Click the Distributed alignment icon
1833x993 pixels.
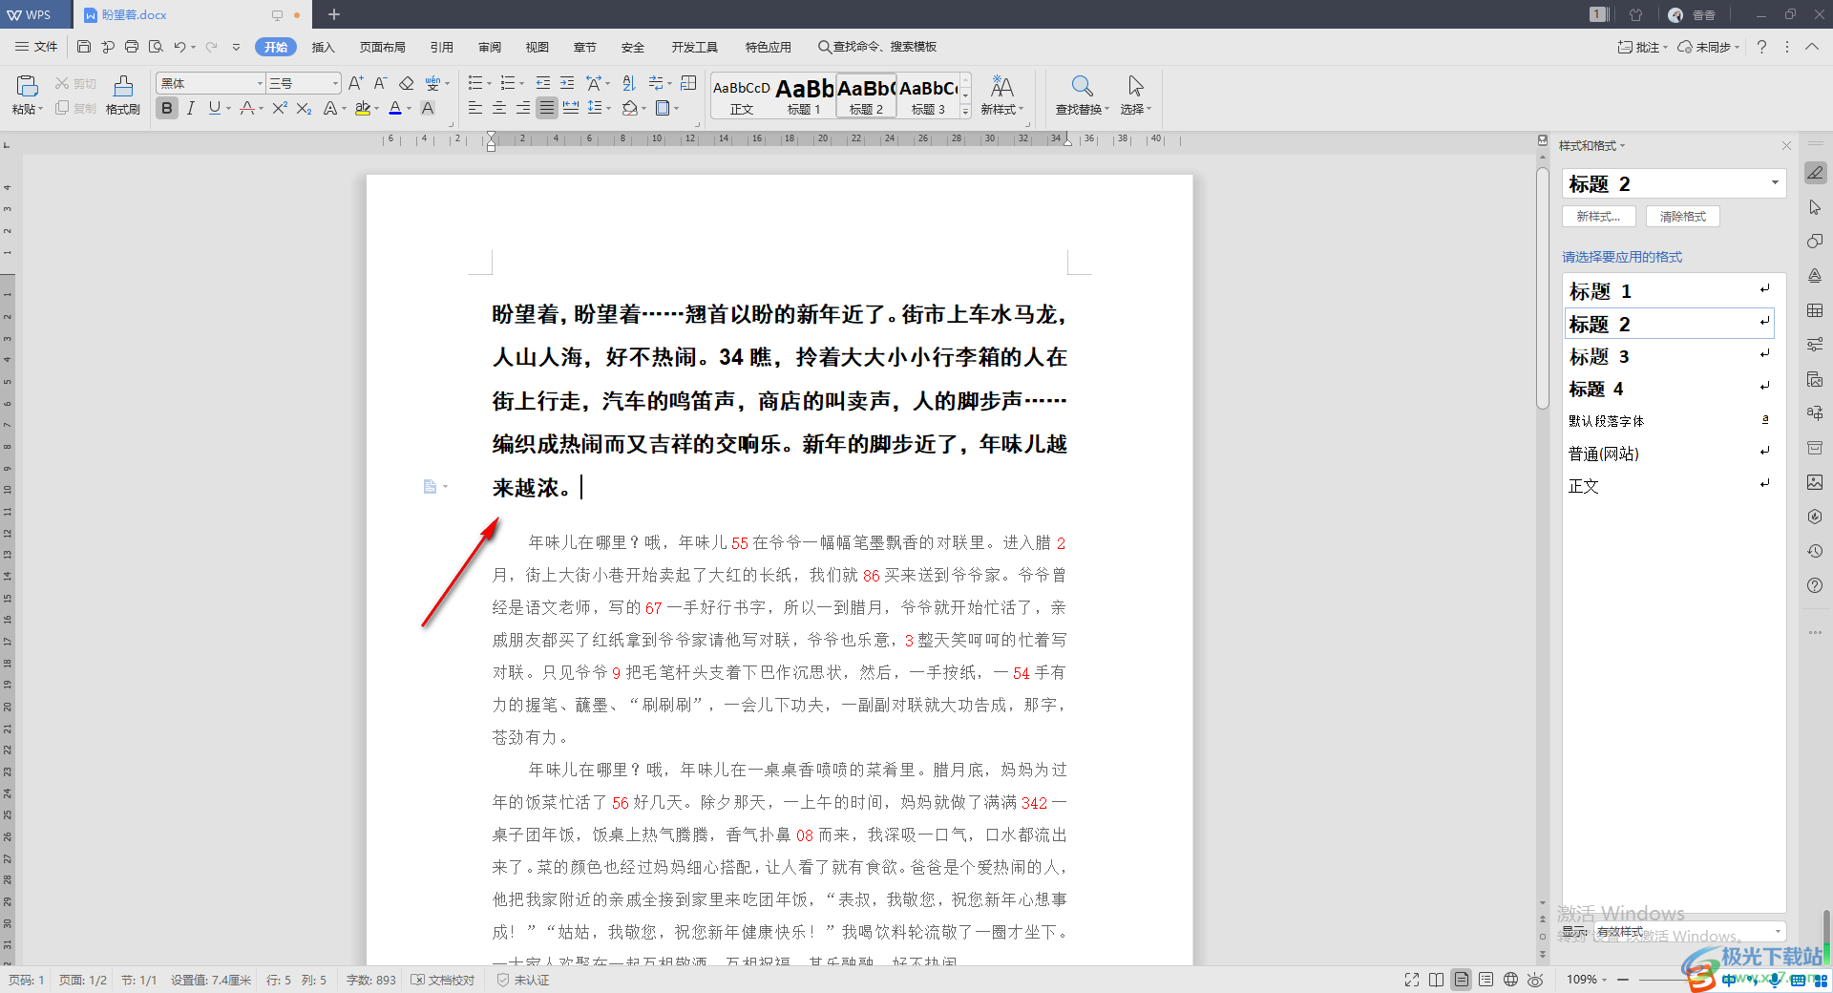pos(571,108)
